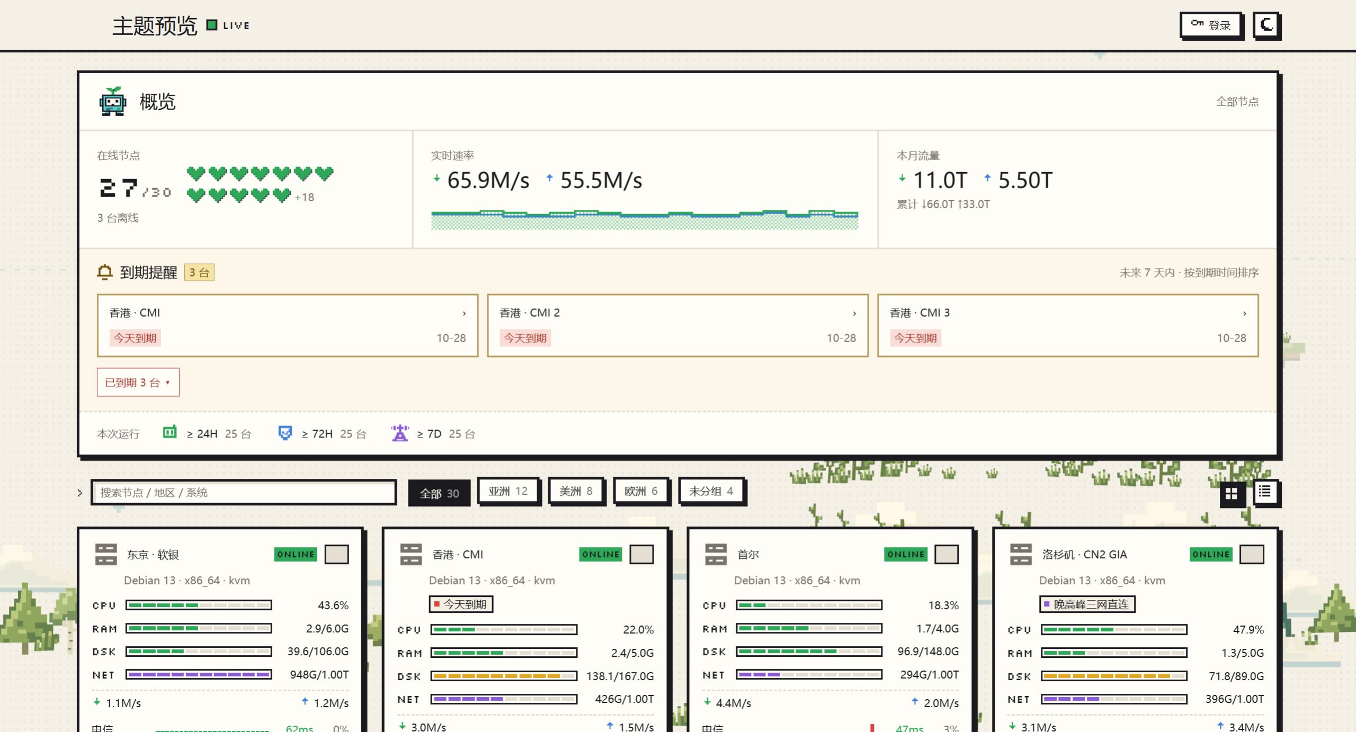The width and height of the screenshot is (1356, 732).
Task: Click the LIVE indicator beside 主题预览
Action: click(228, 25)
